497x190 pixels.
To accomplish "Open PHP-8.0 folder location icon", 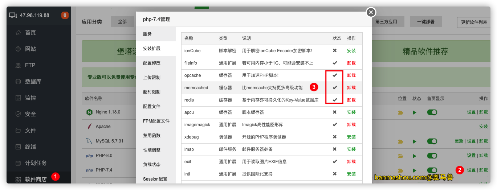I will pos(400,156).
